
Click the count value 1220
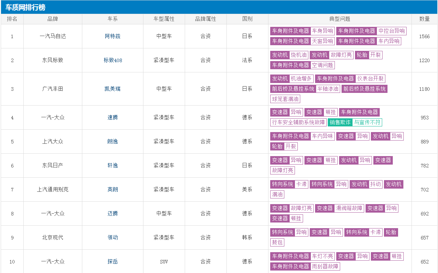tap(424, 60)
